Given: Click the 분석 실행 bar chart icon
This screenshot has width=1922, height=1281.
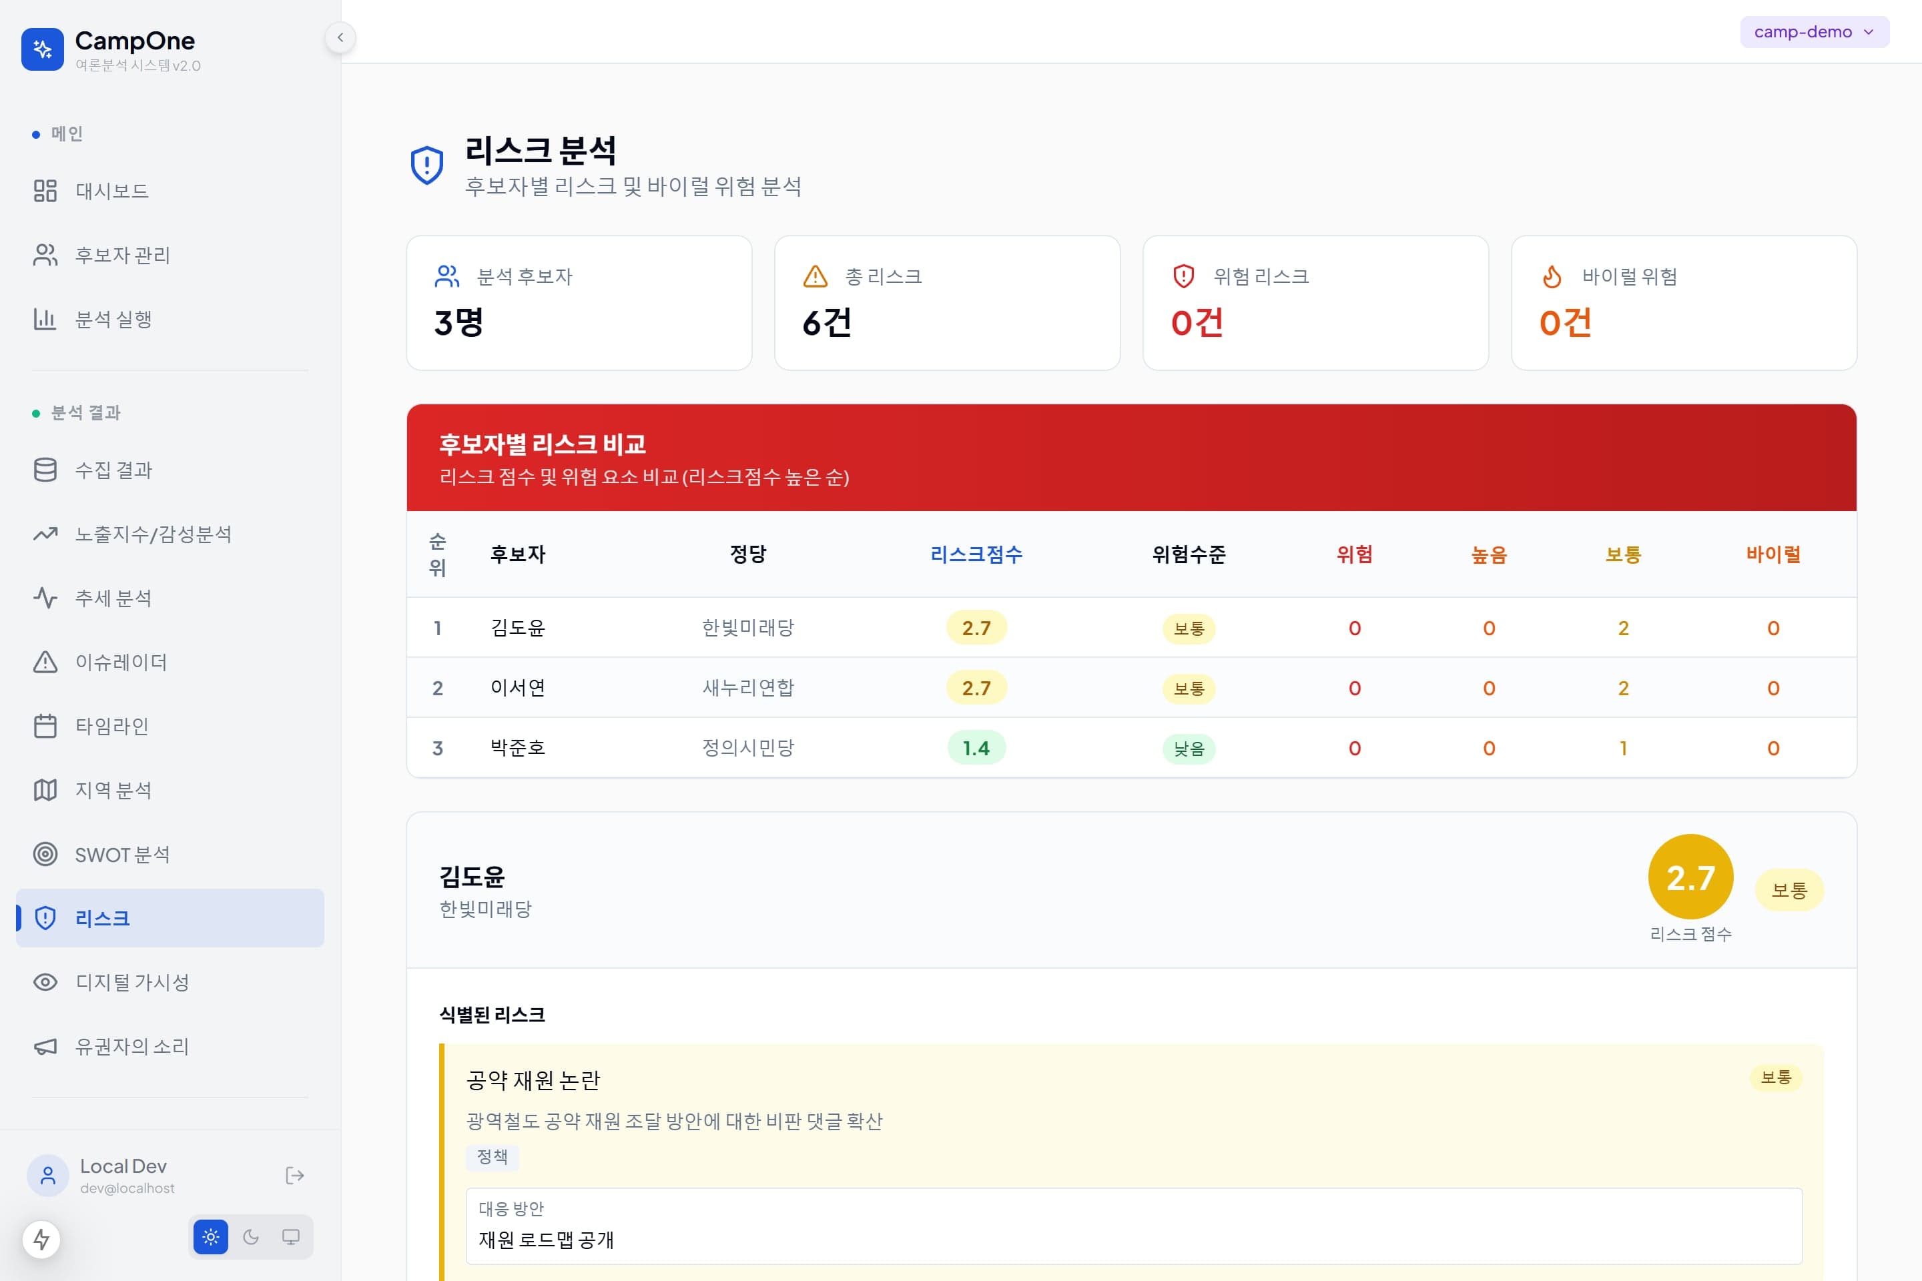Looking at the screenshot, I should click(x=45, y=319).
